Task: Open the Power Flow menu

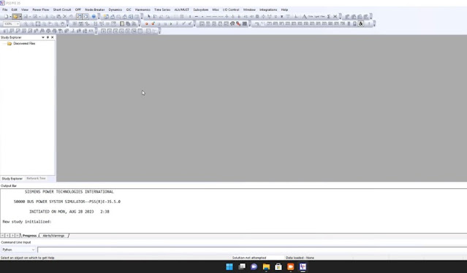Action: (40, 9)
